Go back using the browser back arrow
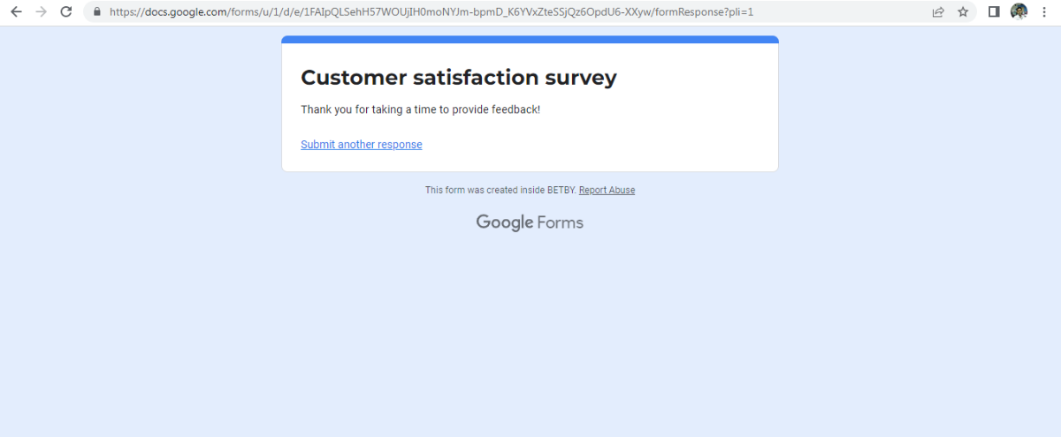Viewport: 1061px width, 437px height. pos(16,12)
